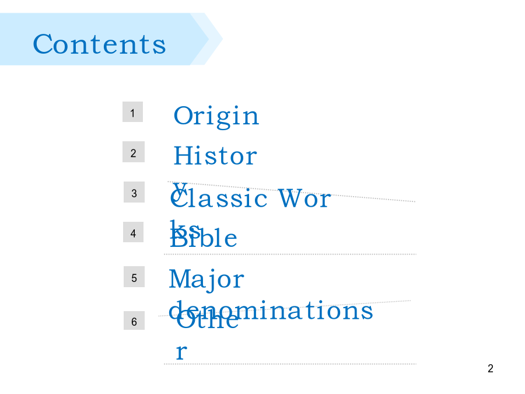Click the slide page number 2

click(x=491, y=368)
